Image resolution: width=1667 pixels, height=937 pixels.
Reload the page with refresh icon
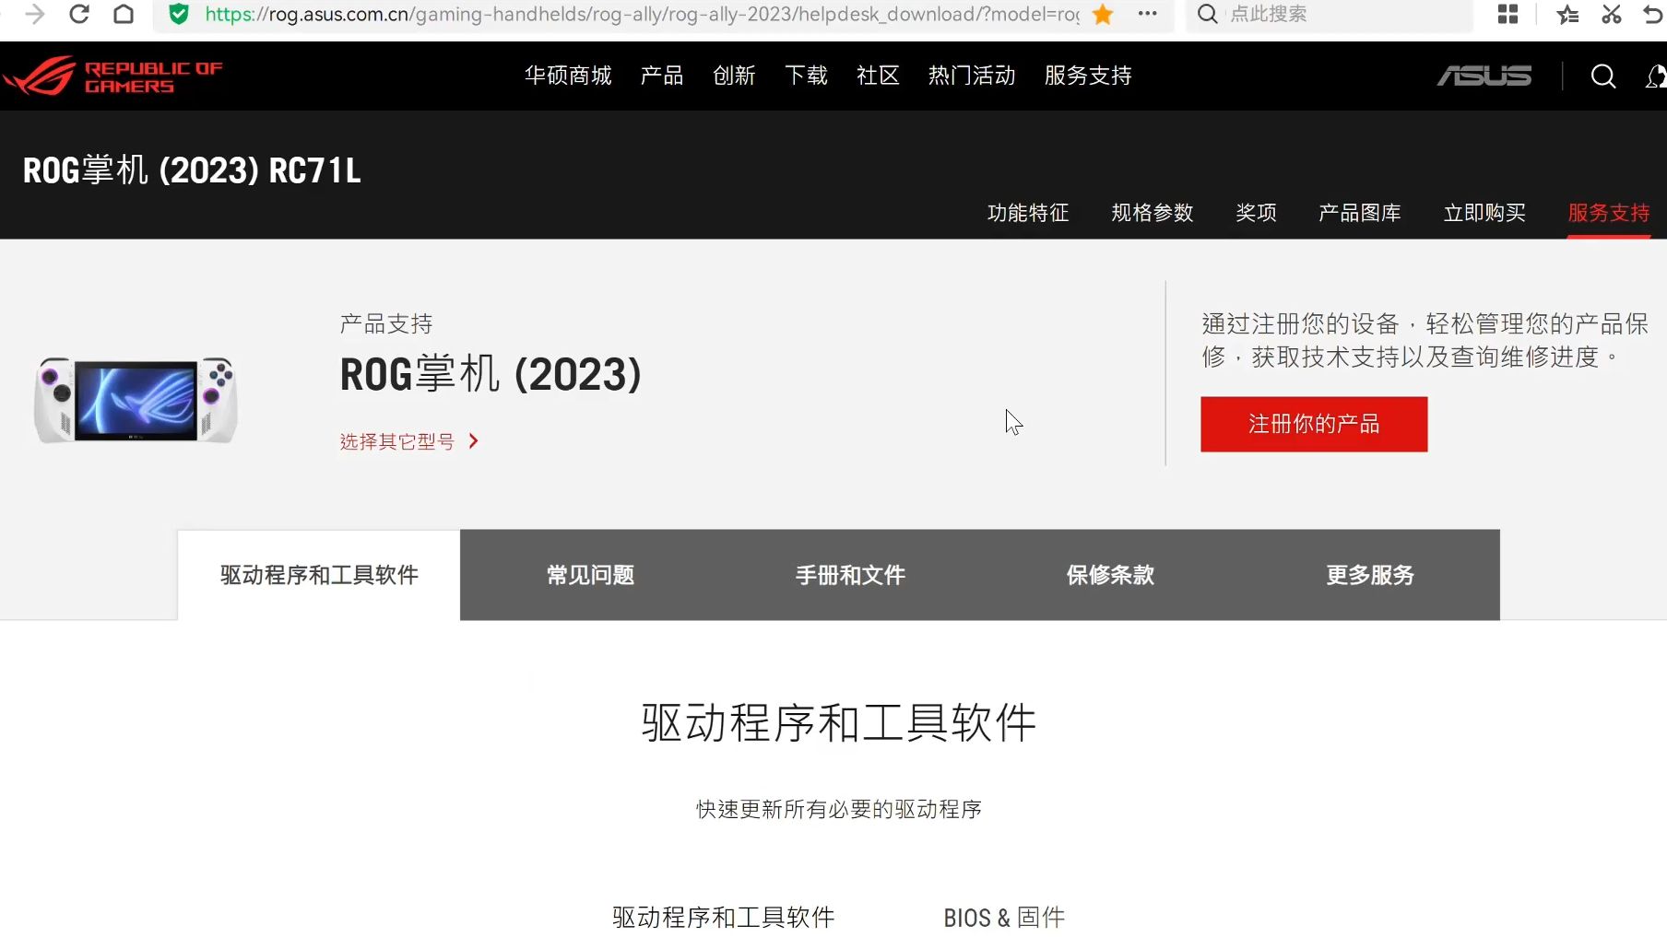pyautogui.click(x=79, y=14)
